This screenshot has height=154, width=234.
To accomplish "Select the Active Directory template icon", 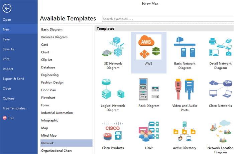I will coord(185,131).
